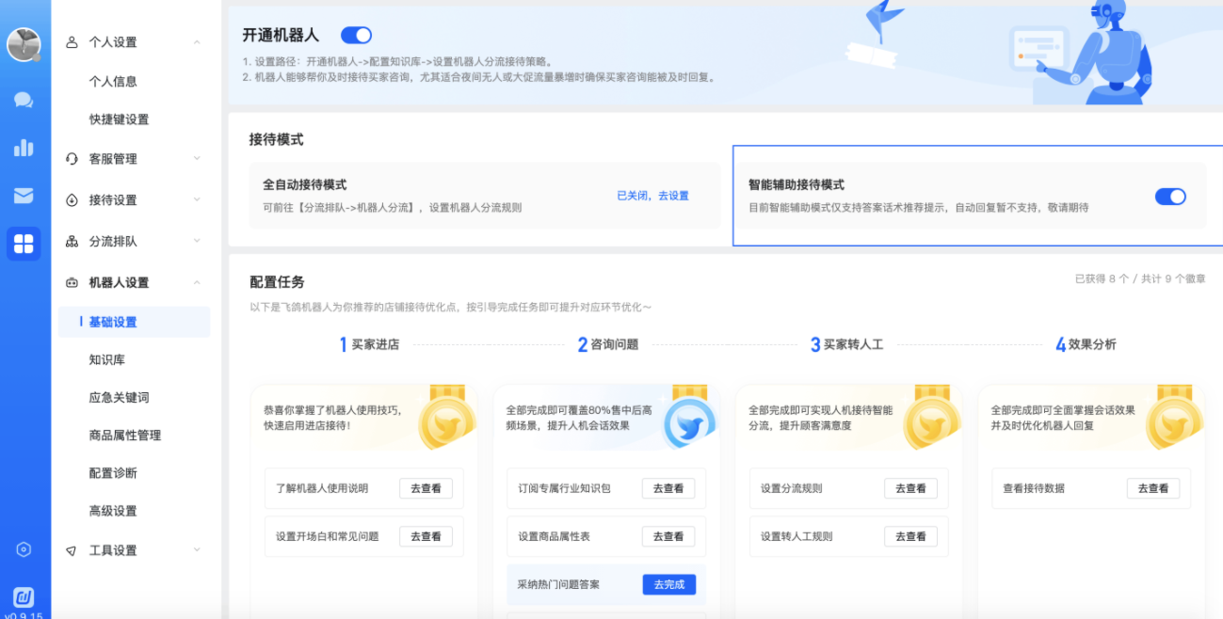
Task: Collapse the 个人设置 menu chevron
Action: click(197, 42)
